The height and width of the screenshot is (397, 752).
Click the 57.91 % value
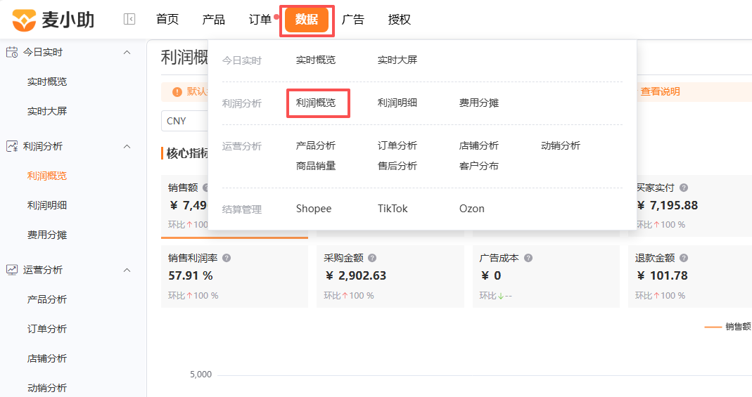click(x=191, y=276)
